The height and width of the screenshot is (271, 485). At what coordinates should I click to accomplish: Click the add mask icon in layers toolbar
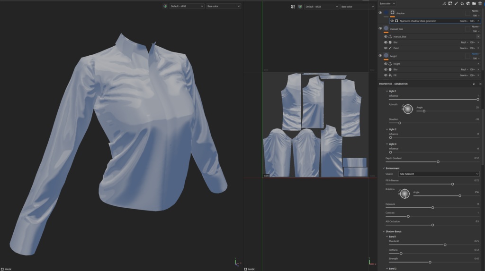tap(450, 3)
